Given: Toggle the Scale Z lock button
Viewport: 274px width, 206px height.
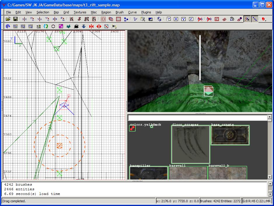Looking at the screenshot, I should pyautogui.click(x=191, y=19).
